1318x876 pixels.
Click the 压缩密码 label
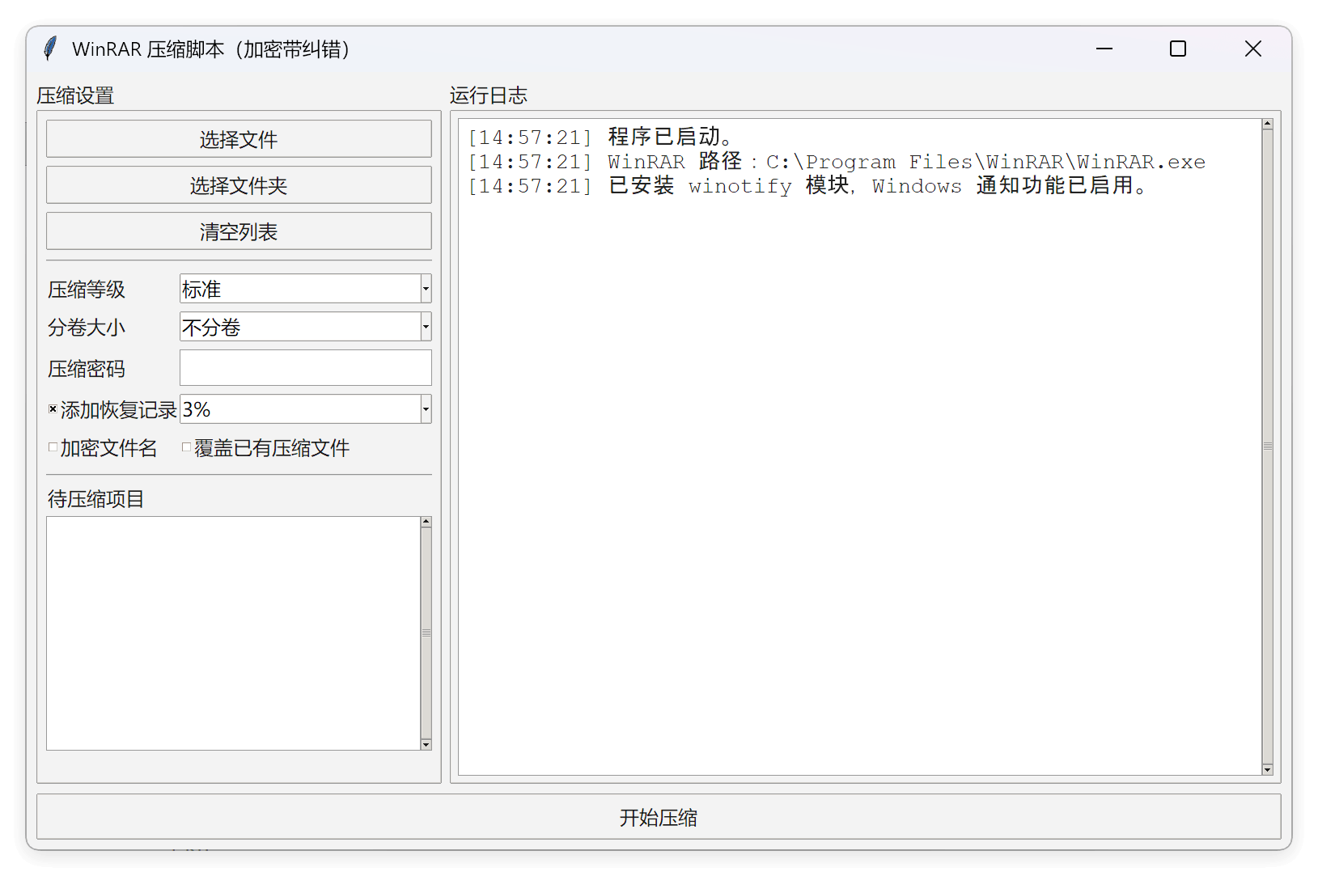click(87, 369)
